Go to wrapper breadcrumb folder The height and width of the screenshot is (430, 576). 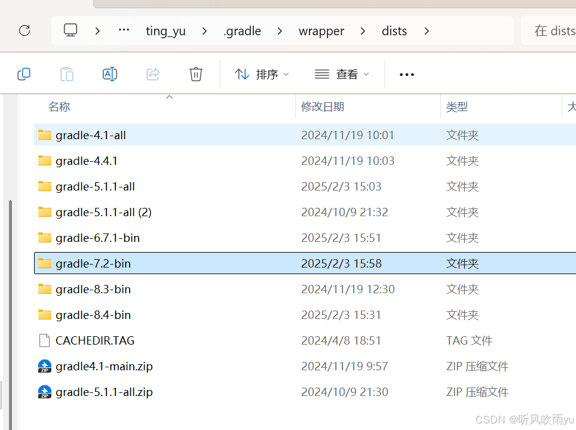pyautogui.click(x=321, y=31)
